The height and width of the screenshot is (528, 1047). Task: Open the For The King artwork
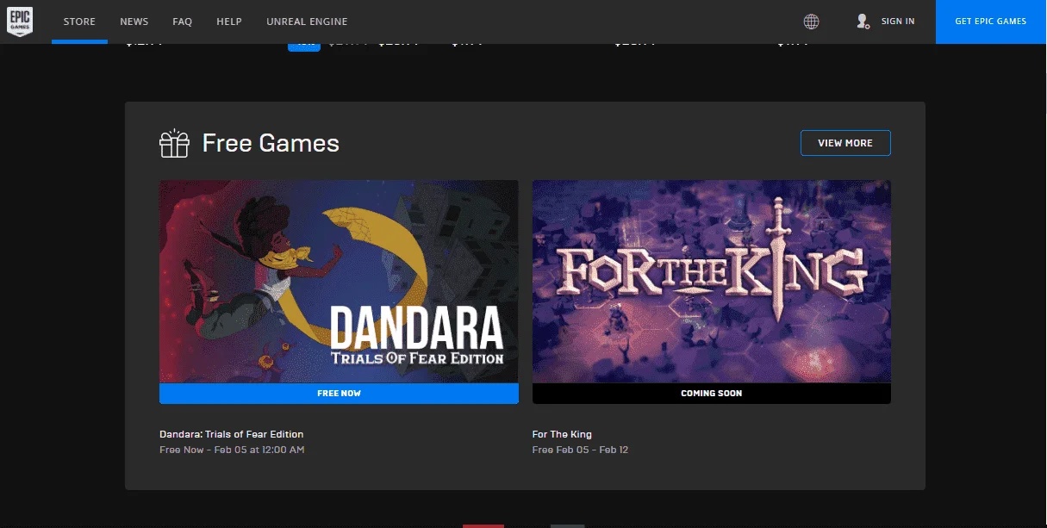point(712,282)
